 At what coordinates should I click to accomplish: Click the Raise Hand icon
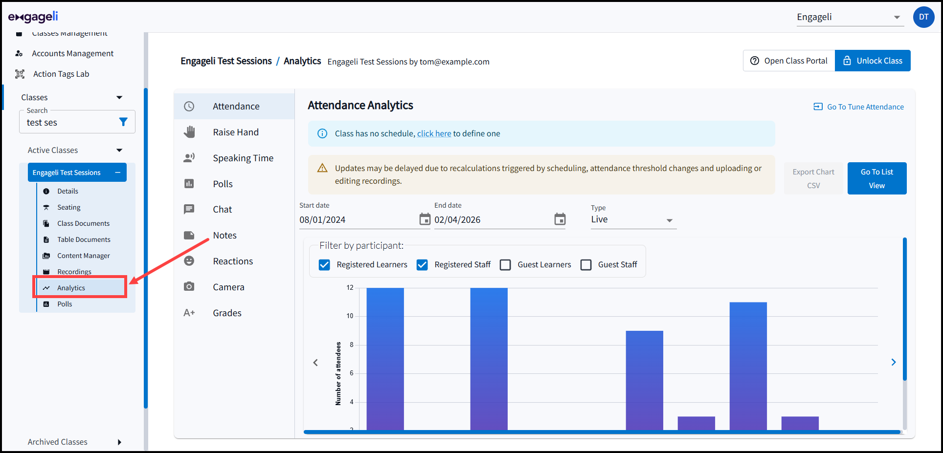[189, 132]
